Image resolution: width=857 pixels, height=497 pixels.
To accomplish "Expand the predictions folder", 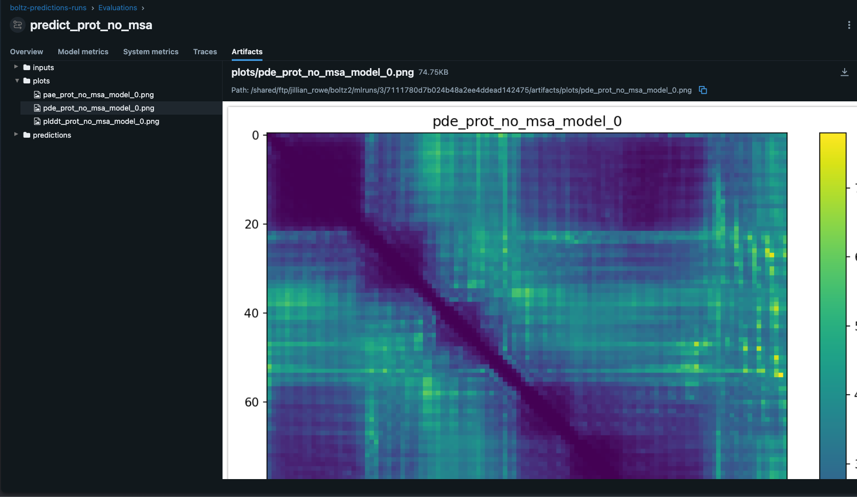I will click(x=15, y=135).
